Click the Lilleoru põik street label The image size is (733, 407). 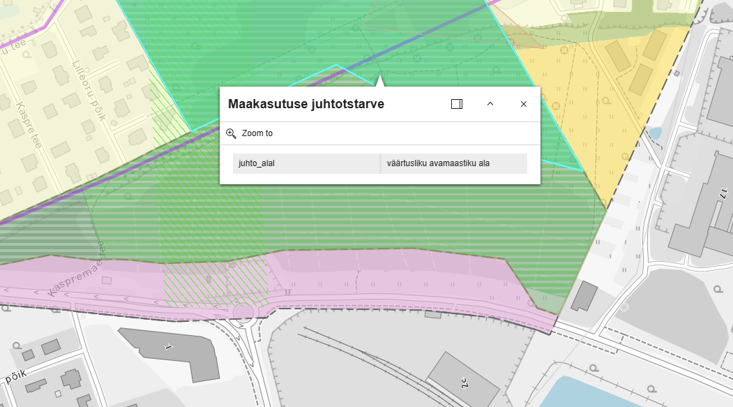[89, 90]
